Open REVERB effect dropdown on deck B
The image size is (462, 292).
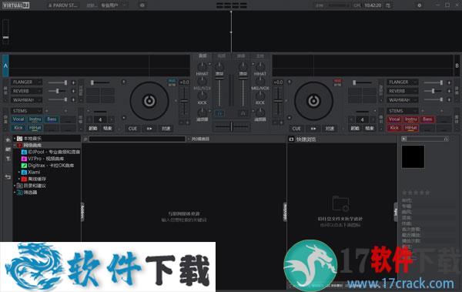click(403, 91)
